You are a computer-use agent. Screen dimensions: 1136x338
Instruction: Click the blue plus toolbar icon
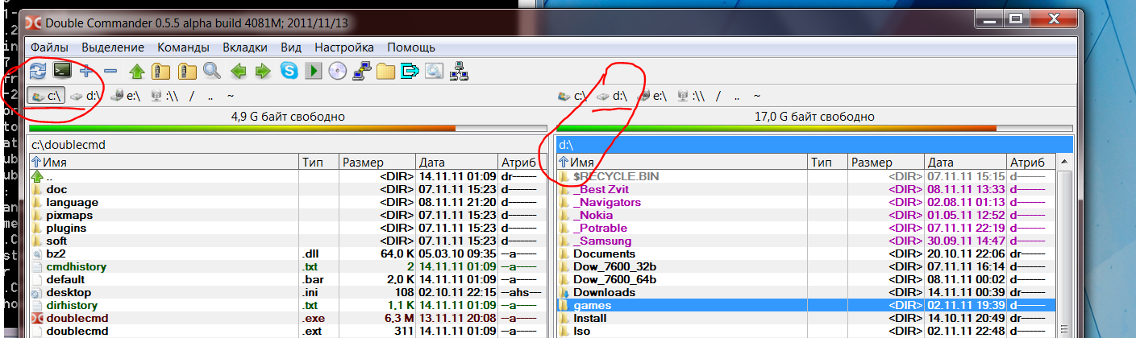coord(86,71)
